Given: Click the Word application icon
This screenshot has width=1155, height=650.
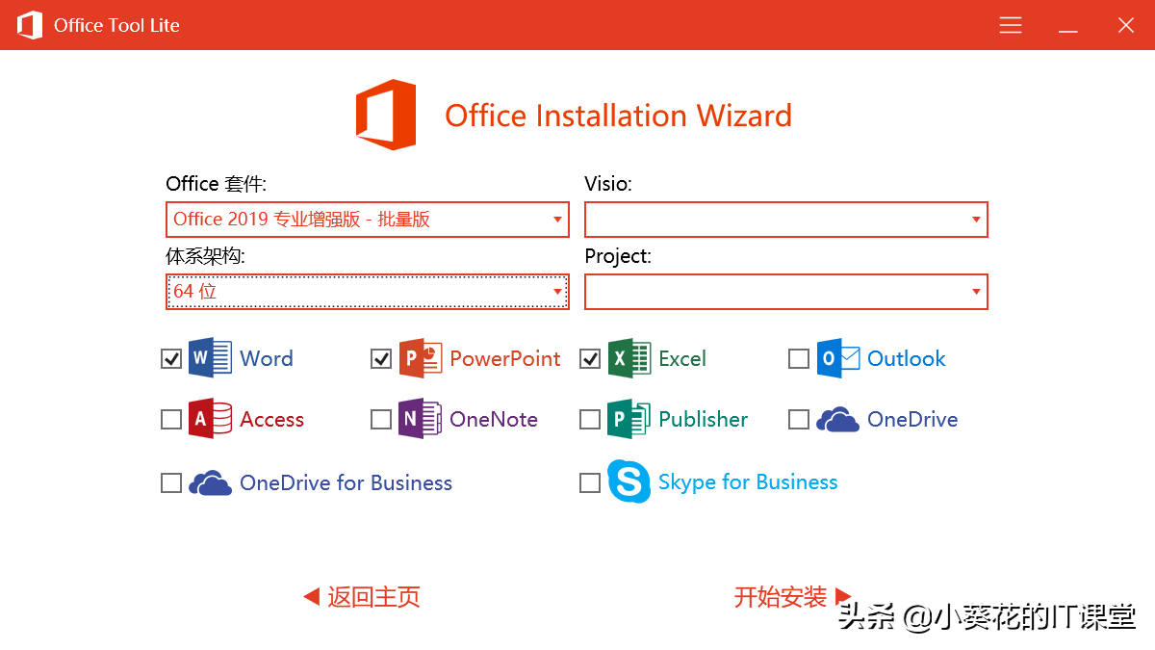Looking at the screenshot, I should point(210,358).
